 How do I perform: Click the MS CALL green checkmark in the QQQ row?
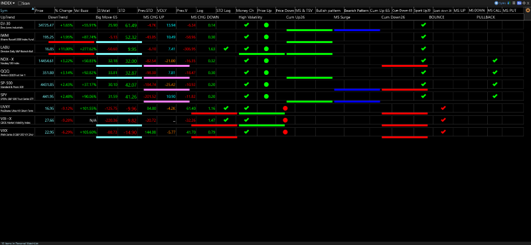(x=494, y=72)
